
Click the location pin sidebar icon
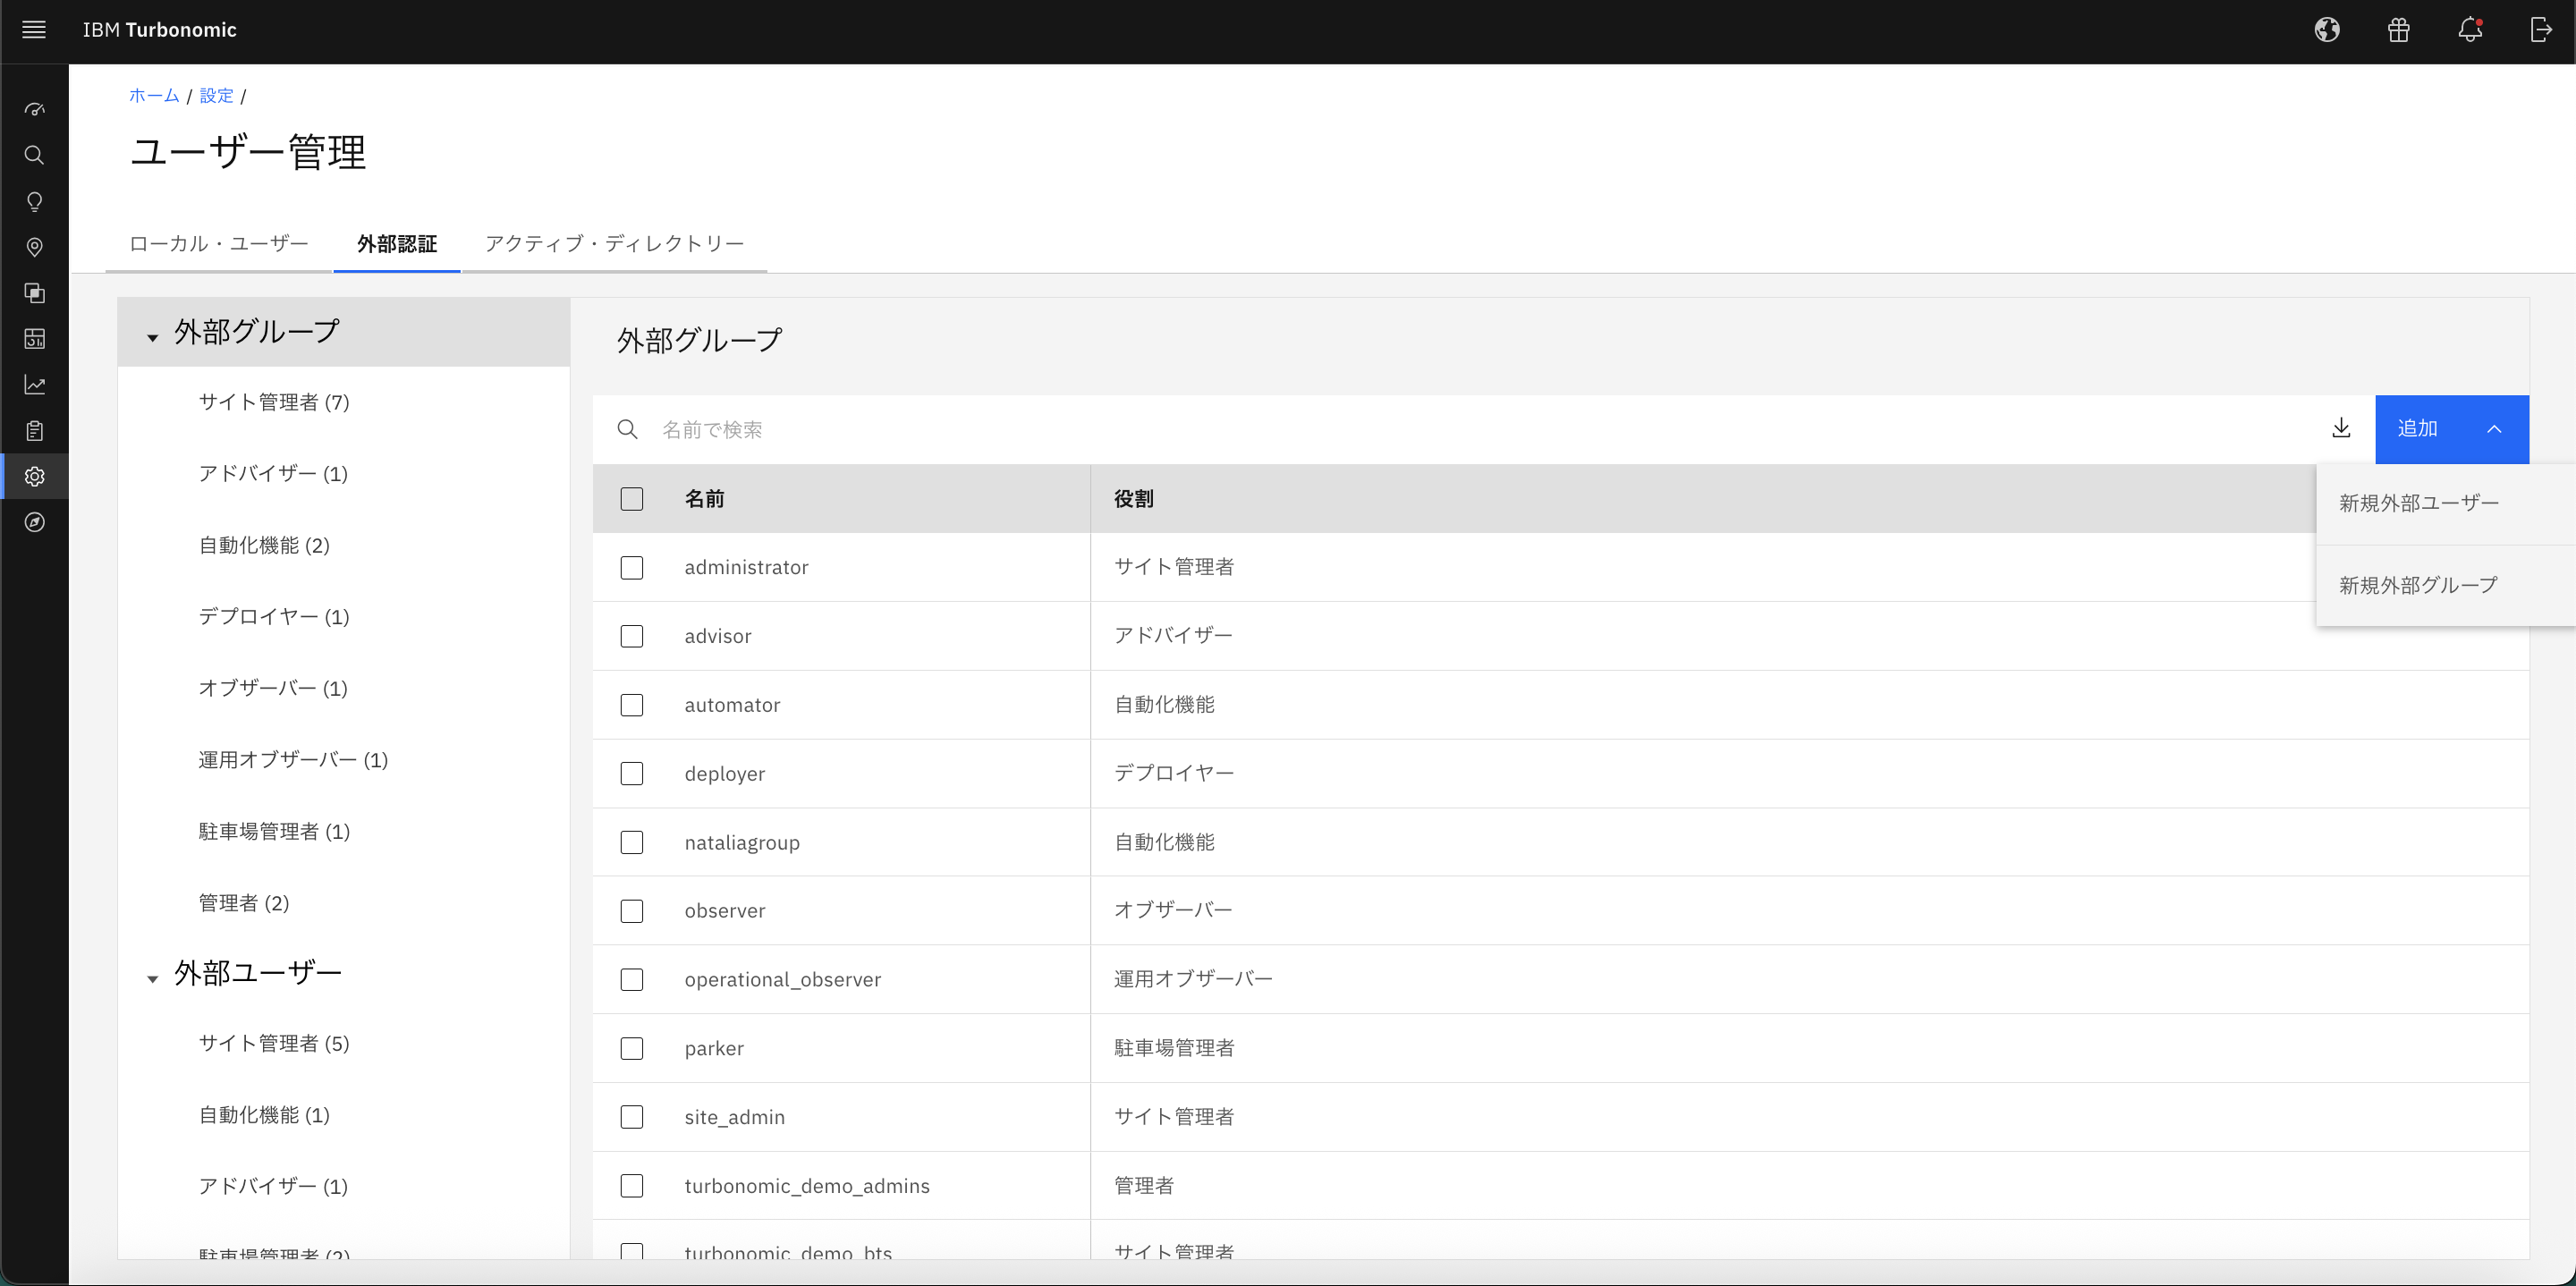(34, 247)
